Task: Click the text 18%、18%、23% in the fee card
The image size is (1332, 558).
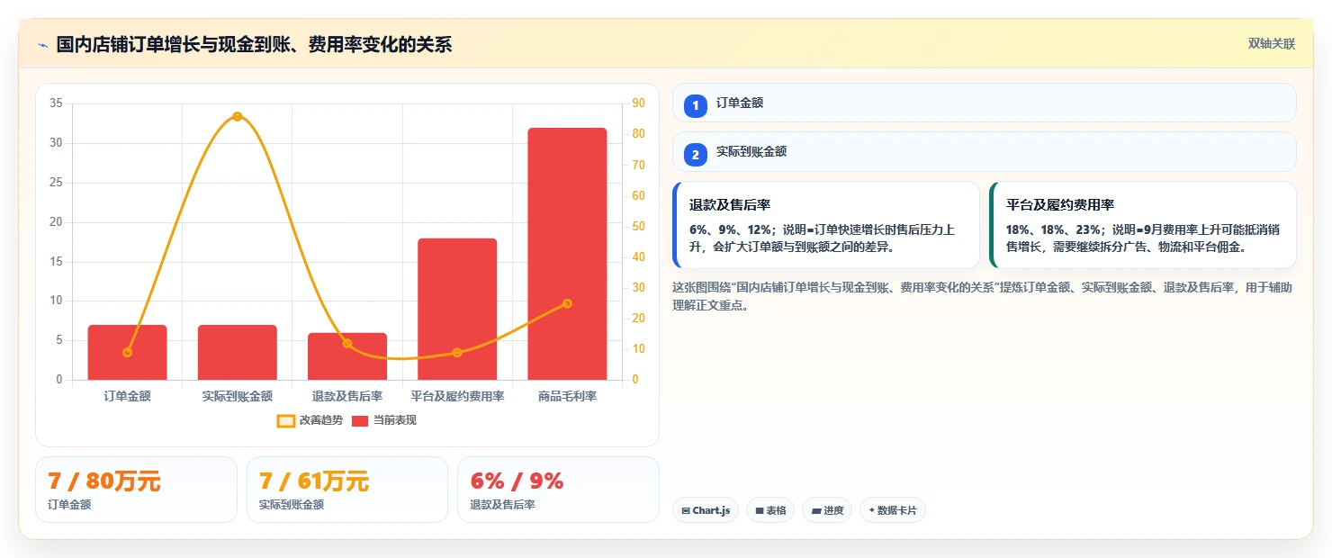Action: tap(1053, 229)
